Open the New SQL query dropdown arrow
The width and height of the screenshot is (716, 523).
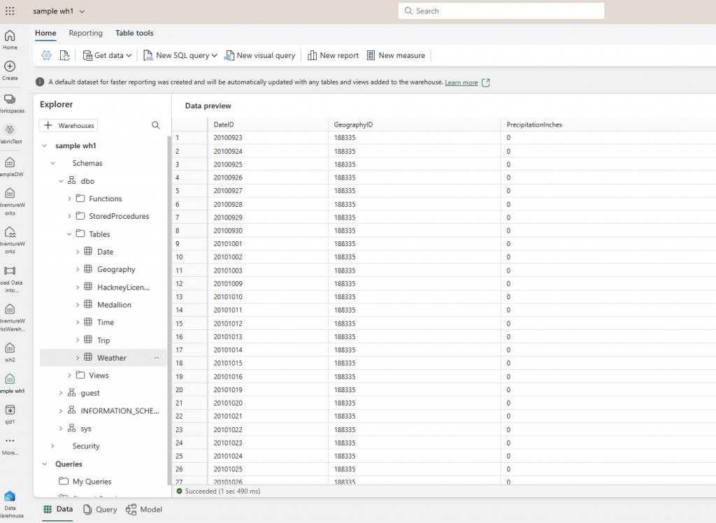pos(214,55)
